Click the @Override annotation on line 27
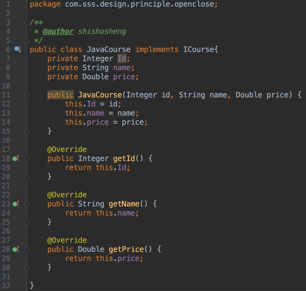The image size is (306, 291). 67,240
